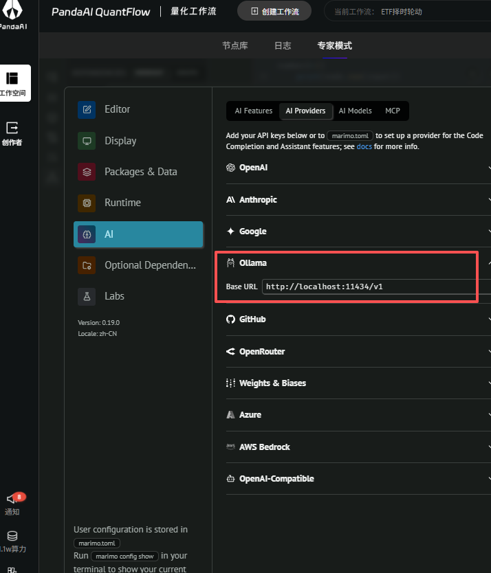Expand the Azure provider section
Viewport: 491px width, 573px height.
(358, 415)
